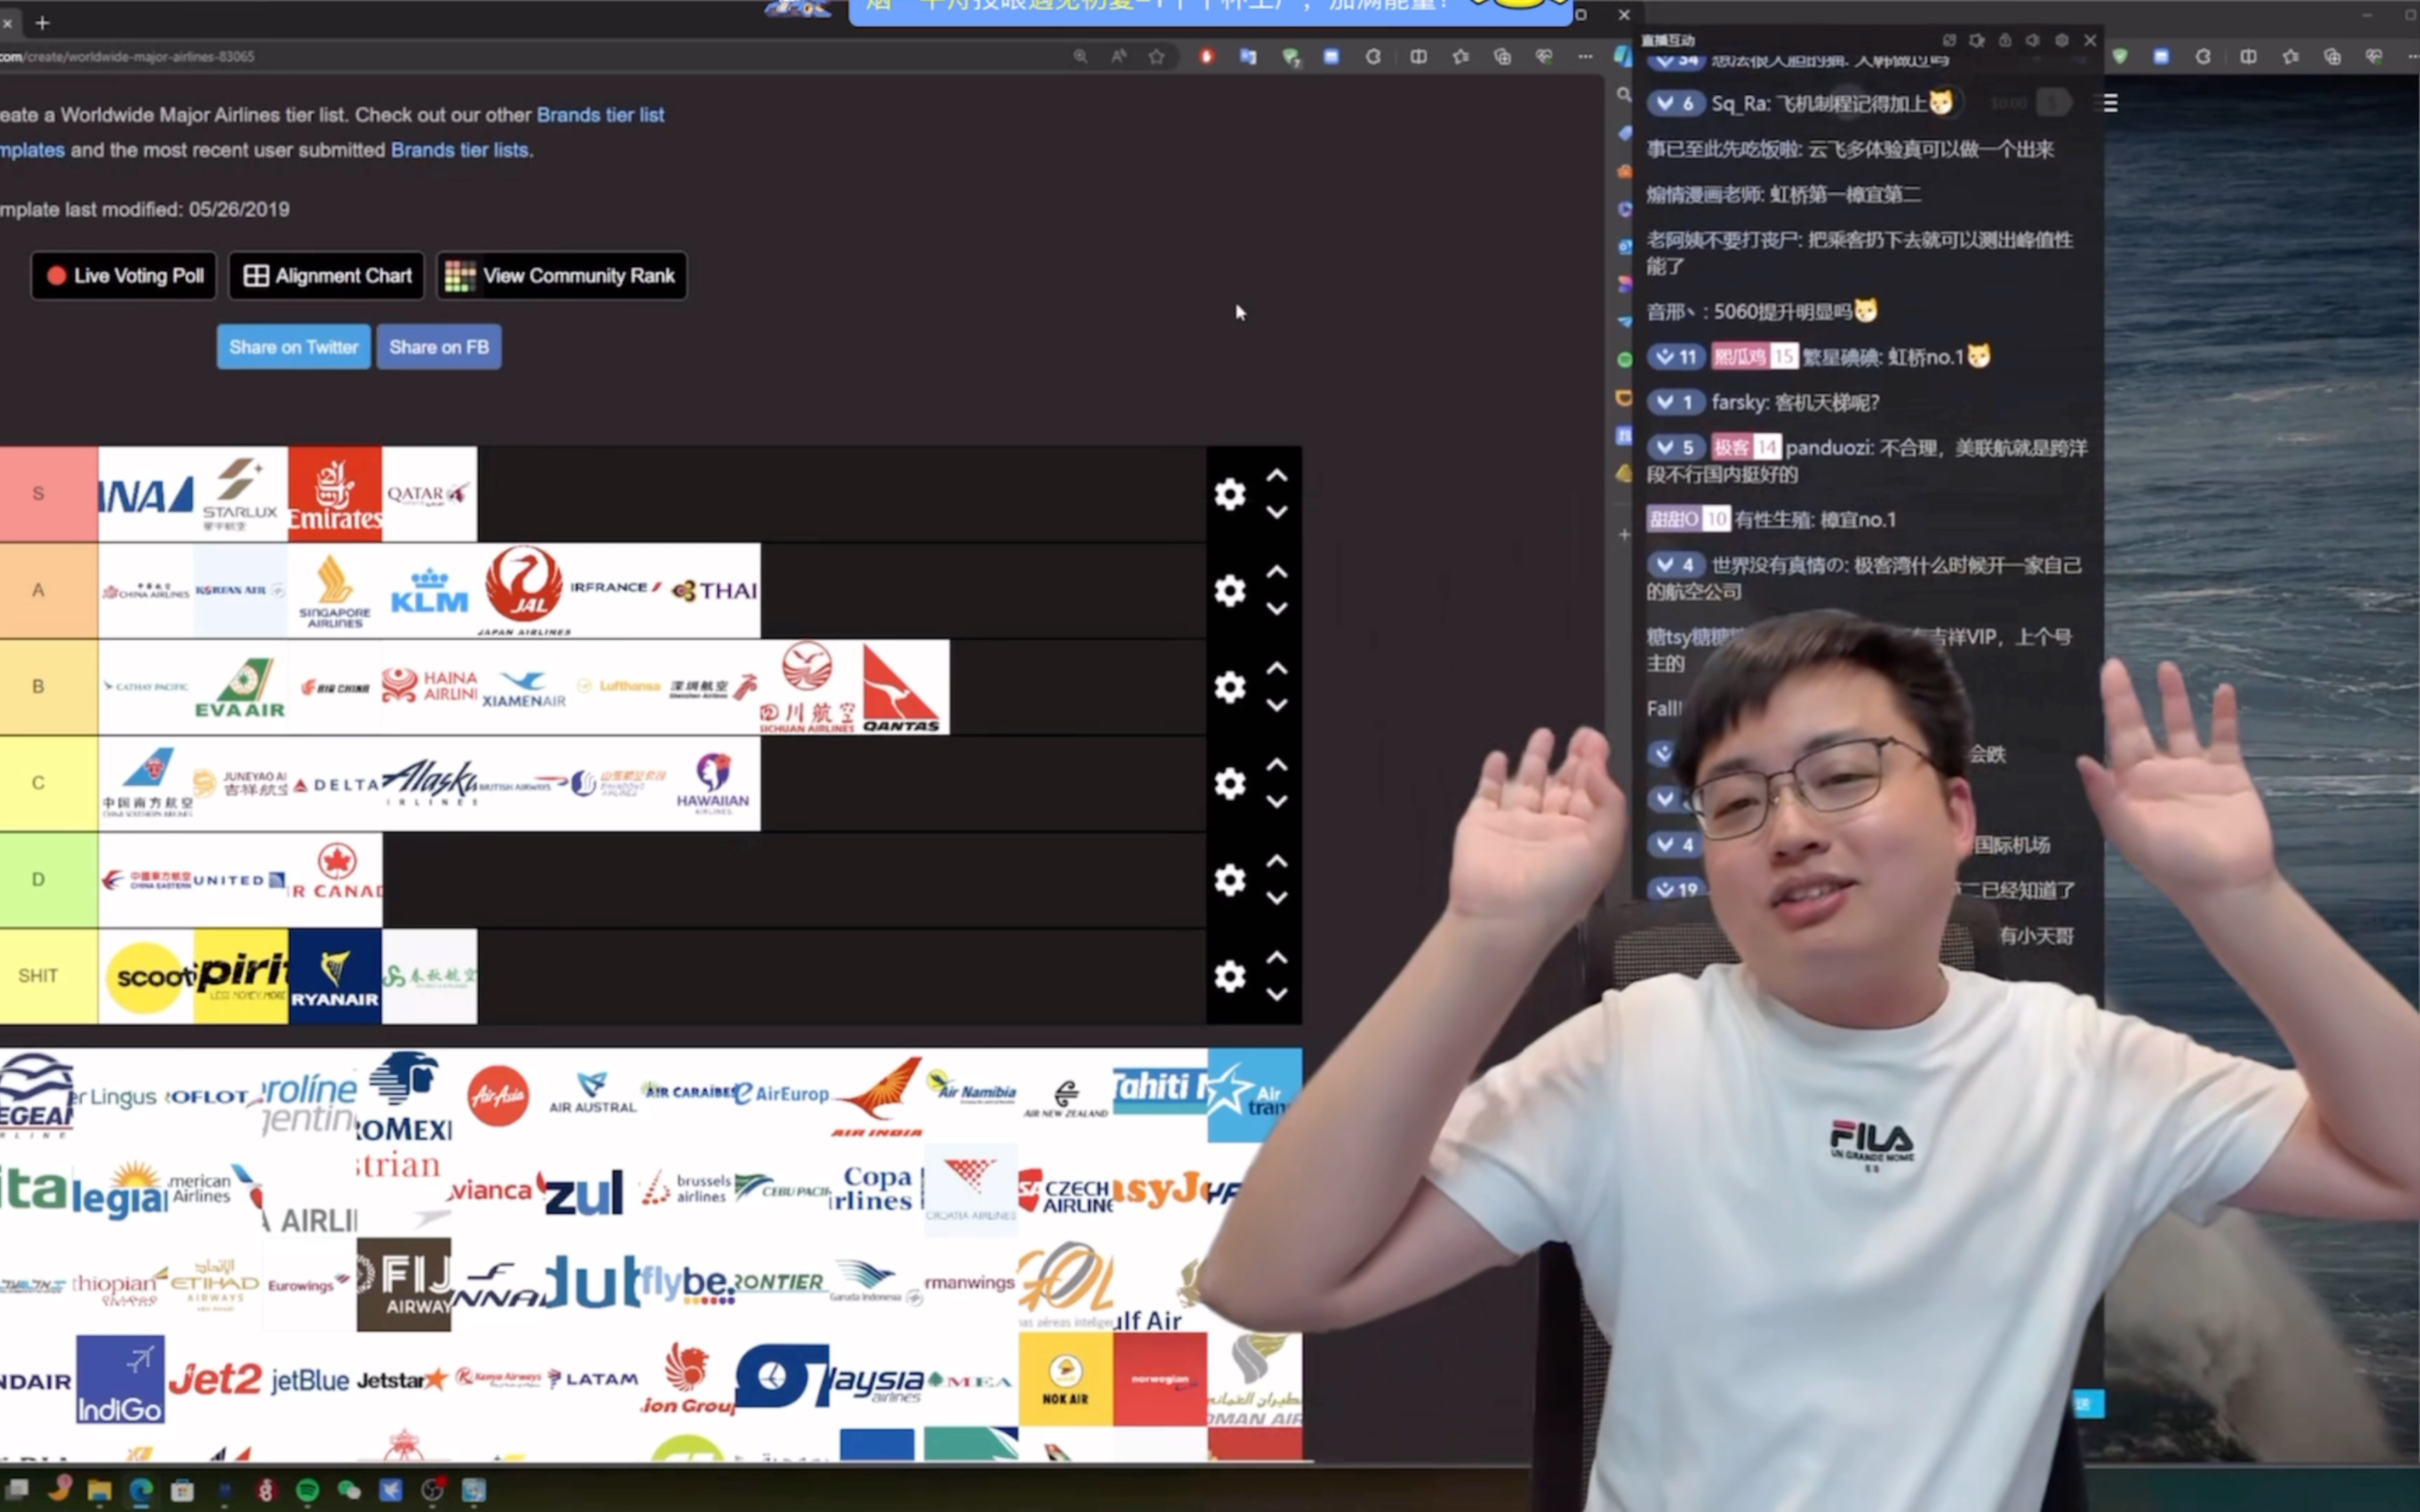This screenshot has height=1512, width=2420.
Task: Click the Ryanair logo in SHIT tier
Action: tap(334, 974)
